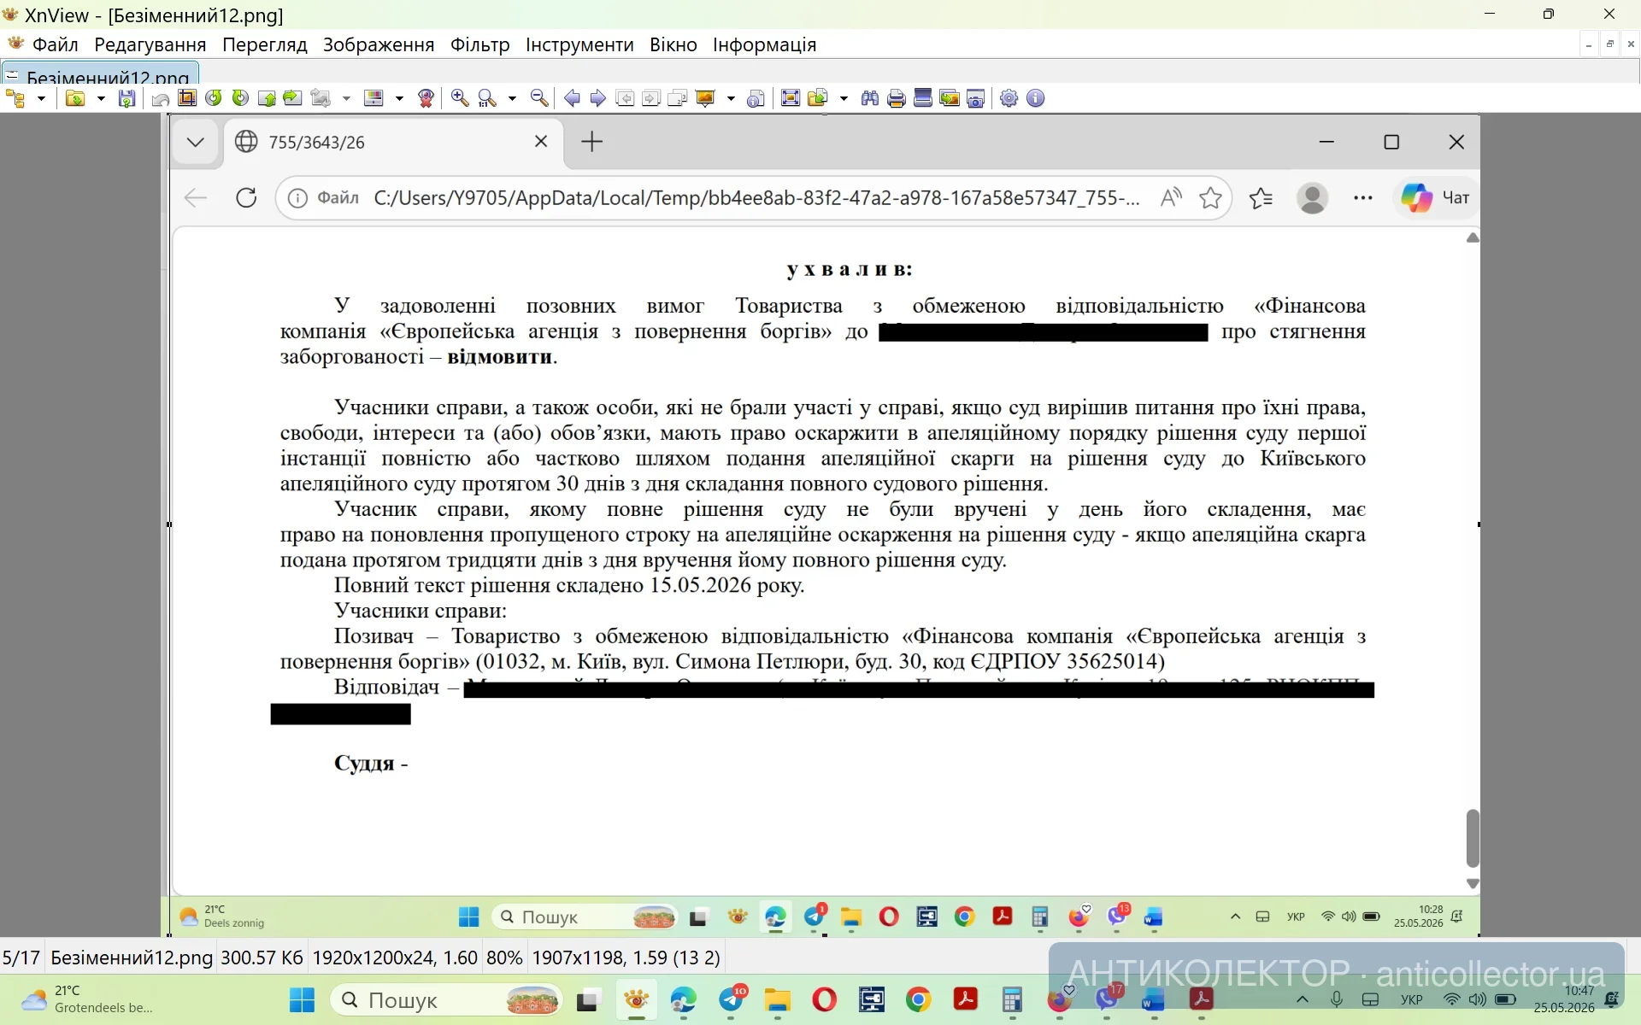Click the captured page's vertical scrollbar thumb
Viewport: 1641px width, 1025px height.
(x=1473, y=838)
